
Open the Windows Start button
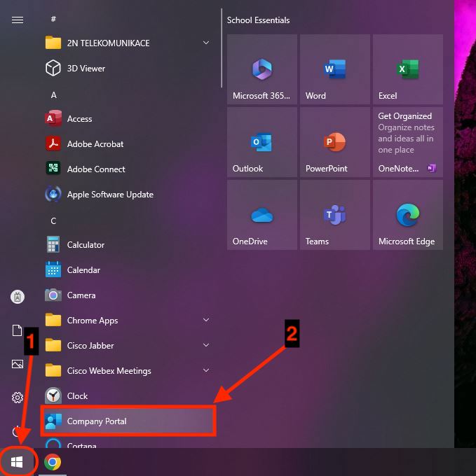tap(17, 462)
